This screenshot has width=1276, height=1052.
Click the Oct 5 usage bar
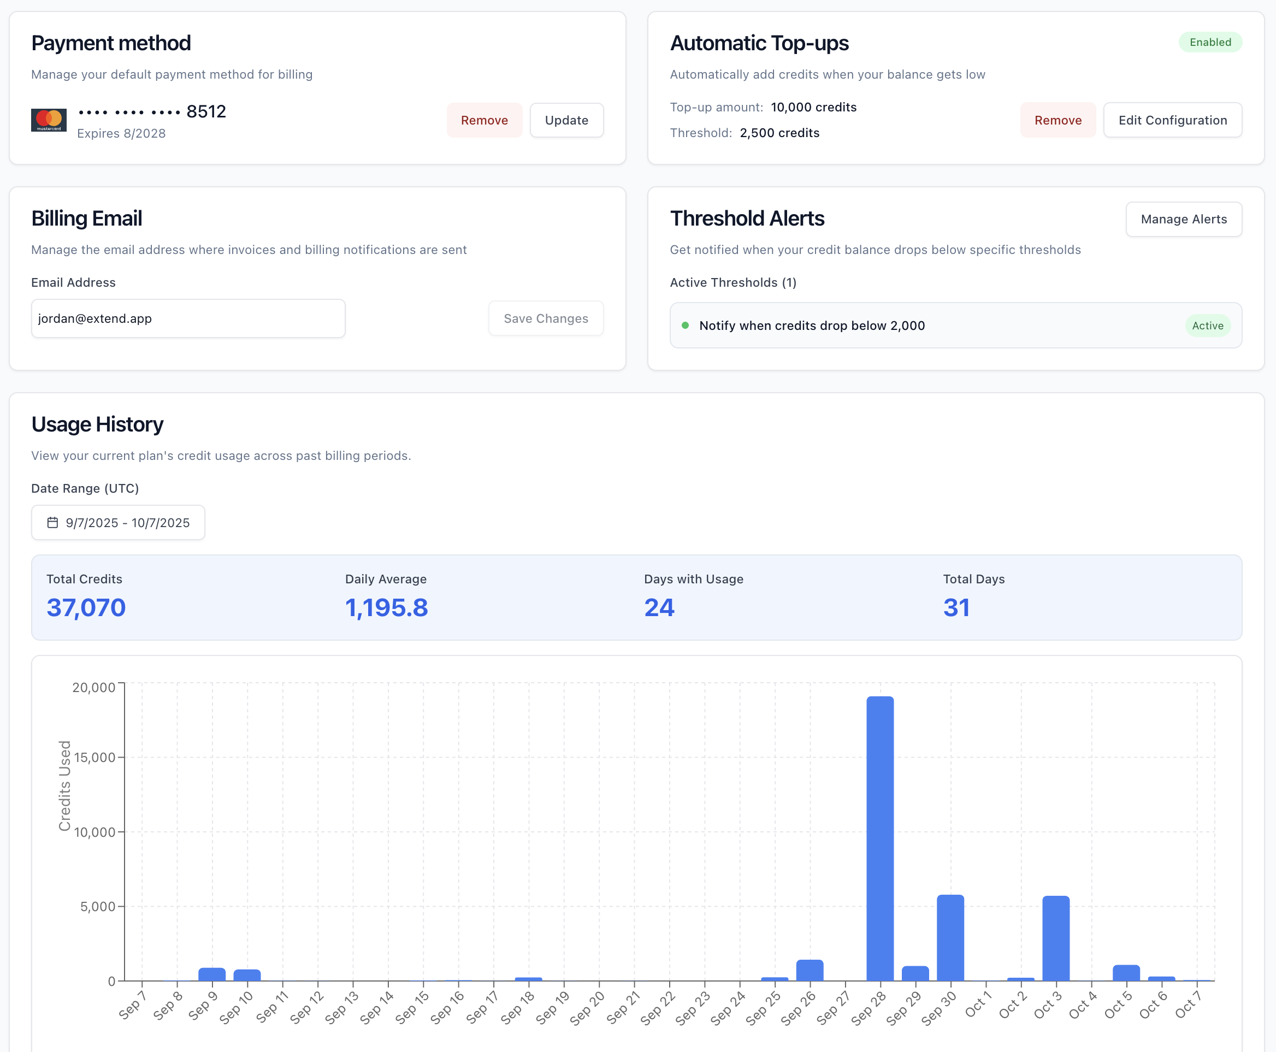[1126, 973]
